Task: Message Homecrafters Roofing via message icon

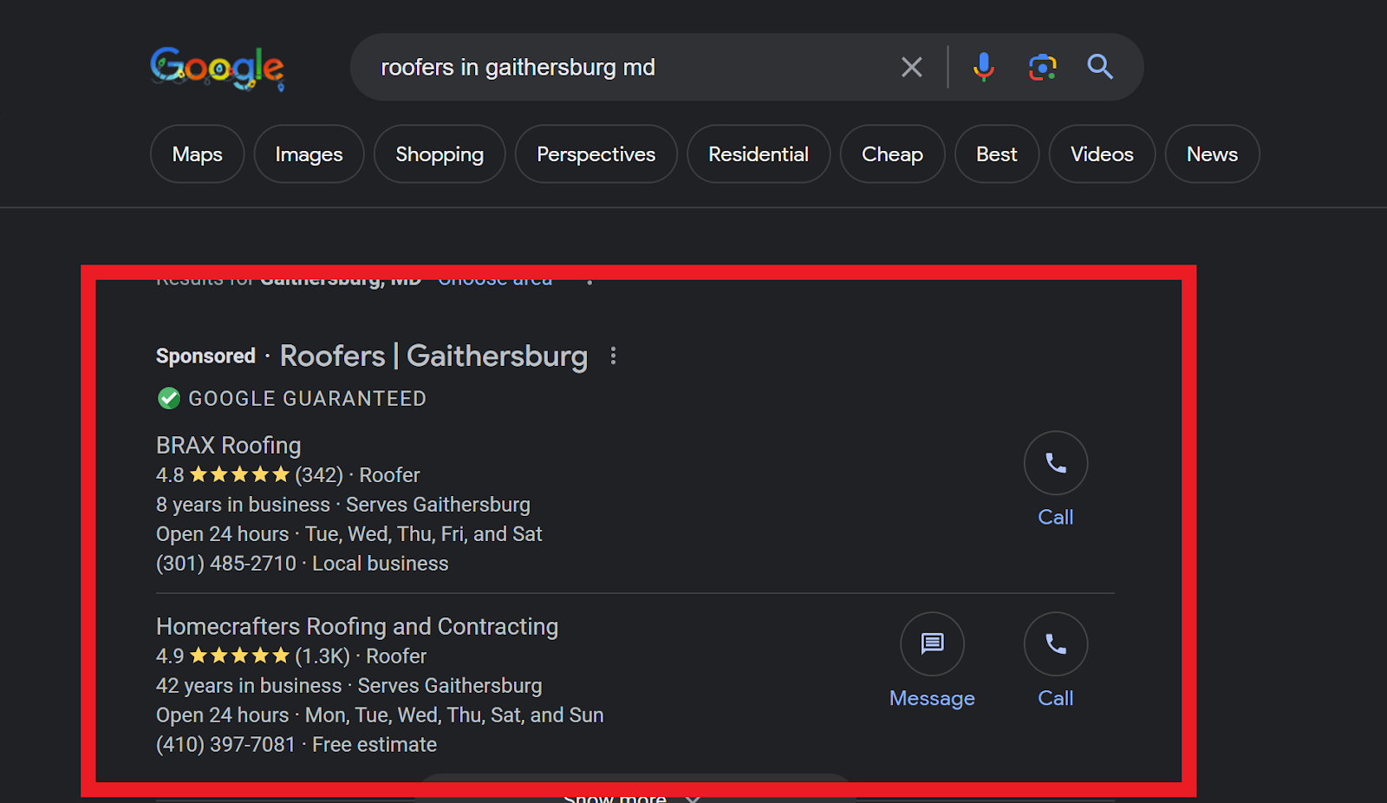Action: [x=932, y=644]
